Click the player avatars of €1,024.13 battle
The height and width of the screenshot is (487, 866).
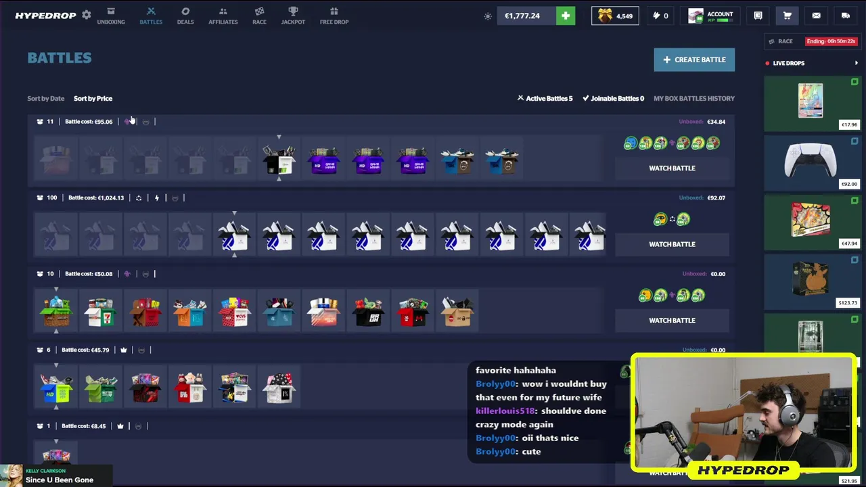click(x=672, y=219)
